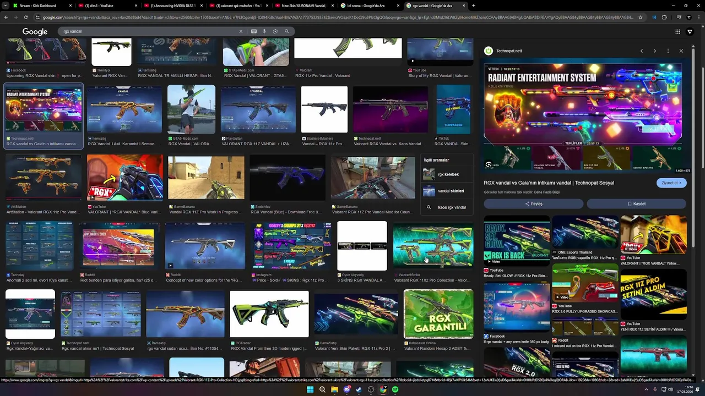Click the 'Ziyaret et' button
Image resolution: width=705 pixels, height=396 pixels.
click(671, 183)
